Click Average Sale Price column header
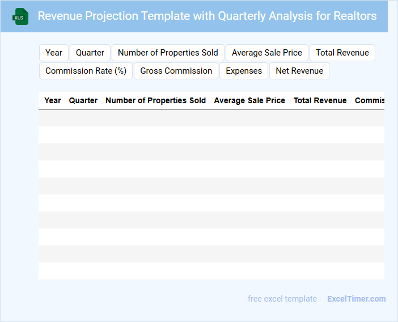The width and height of the screenshot is (398, 322). (x=249, y=100)
